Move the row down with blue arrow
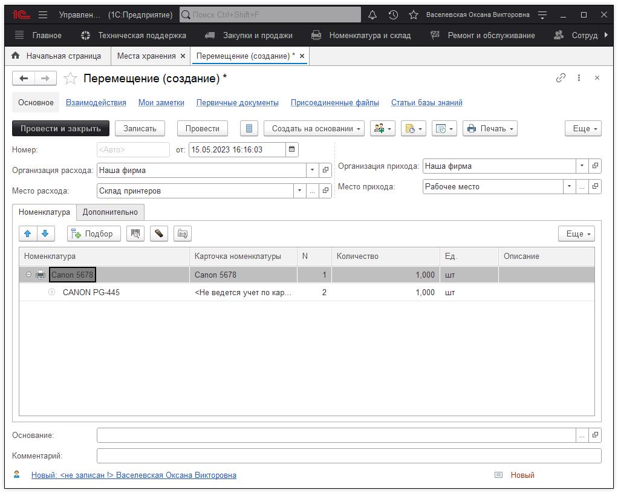618x493 pixels. click(45, 233)
